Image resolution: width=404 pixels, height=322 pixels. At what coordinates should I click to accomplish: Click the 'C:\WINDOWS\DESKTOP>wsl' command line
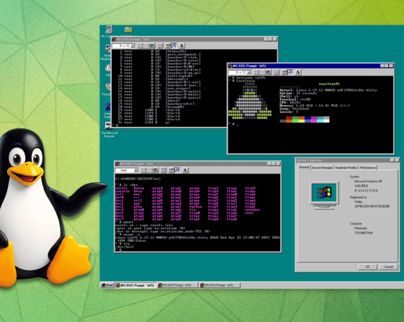click(138, 179)
